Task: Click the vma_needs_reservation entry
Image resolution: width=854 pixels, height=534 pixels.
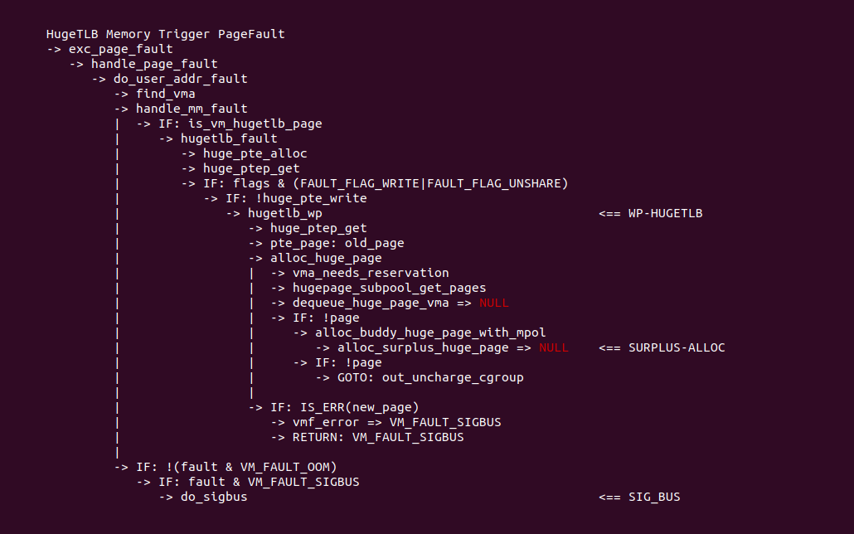Action: 371,273
